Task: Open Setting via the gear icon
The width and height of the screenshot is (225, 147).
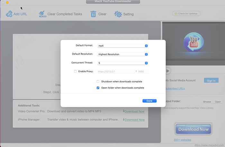Action: (x=118, y=14)
